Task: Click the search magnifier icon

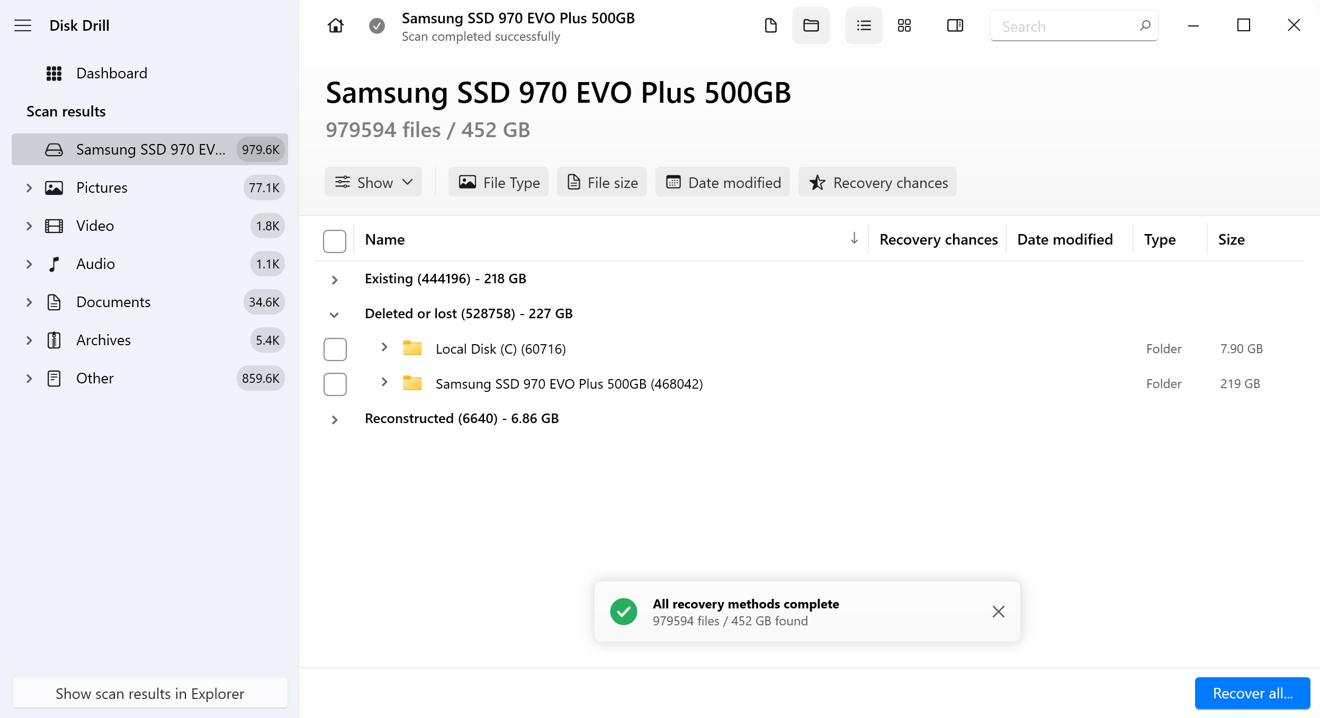Action: tap(1145, 25)
